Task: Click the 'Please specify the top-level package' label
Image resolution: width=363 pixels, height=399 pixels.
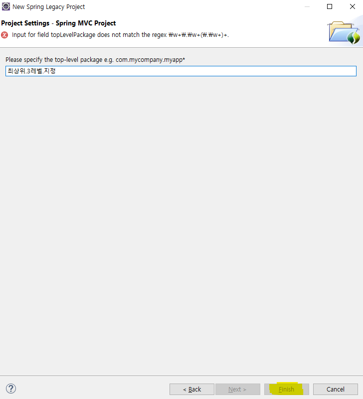Action: [x=95, y=60]
